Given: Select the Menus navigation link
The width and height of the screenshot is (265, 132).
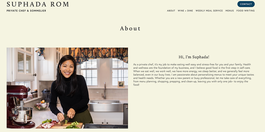Looking at the screenshot, I should click(230, 11).
